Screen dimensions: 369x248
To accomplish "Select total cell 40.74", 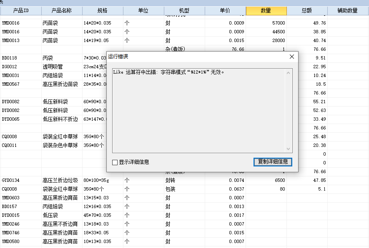I will 307,40.
